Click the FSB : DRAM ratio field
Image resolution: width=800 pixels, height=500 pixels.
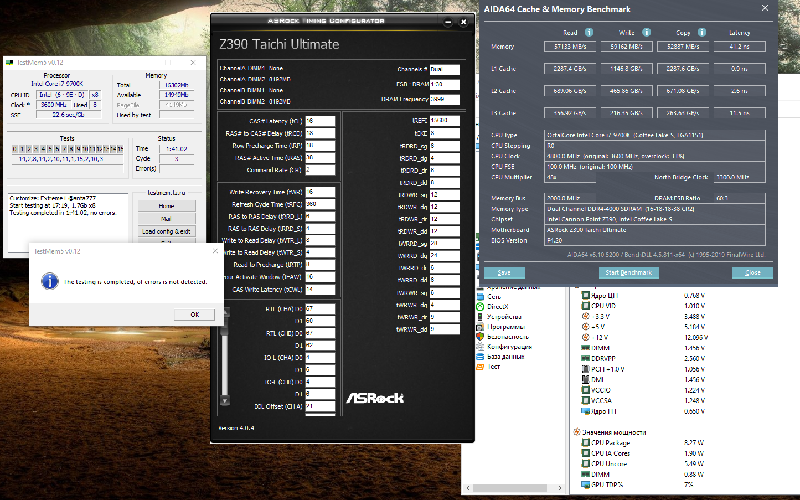(x=445, y=85)
